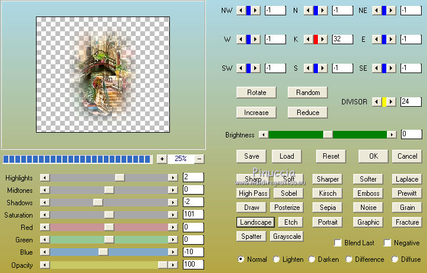This screenshot has width=427, height=273.
Task: Apply the Laplace preset
Action: point(407,179)
